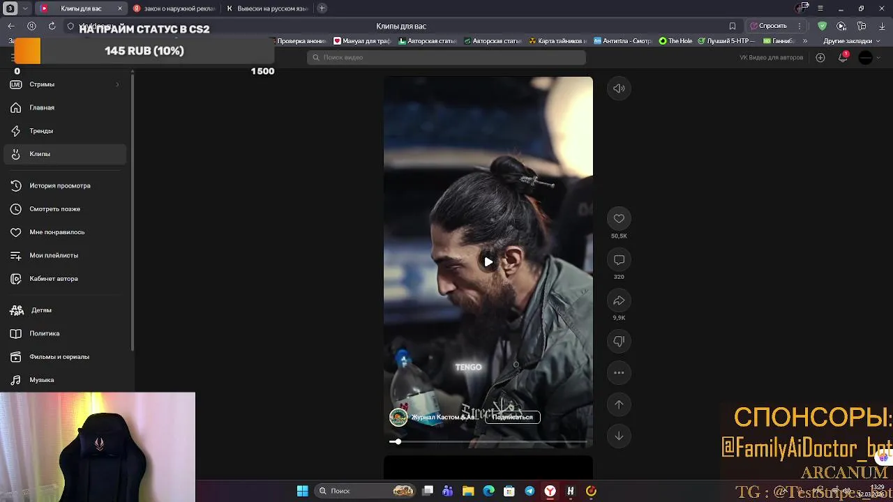Open The Hole bookmark
Viewport: 893px width, 502px height.
pos(676,41)
